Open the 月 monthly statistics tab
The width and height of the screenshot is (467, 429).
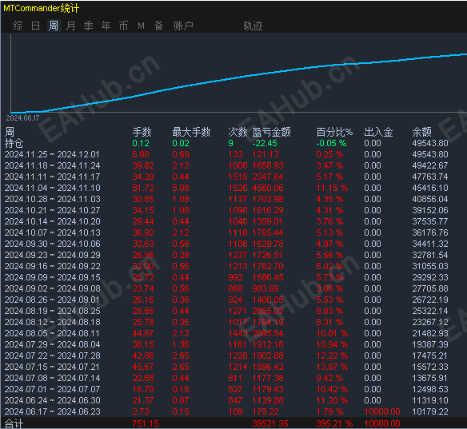(70, 26)
